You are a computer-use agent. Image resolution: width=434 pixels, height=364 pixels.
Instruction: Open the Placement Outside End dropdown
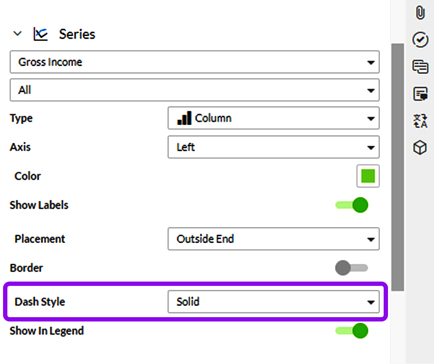tap(273, 239)
